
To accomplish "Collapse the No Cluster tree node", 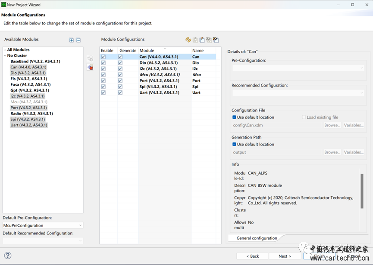I will tap(5, 55).
